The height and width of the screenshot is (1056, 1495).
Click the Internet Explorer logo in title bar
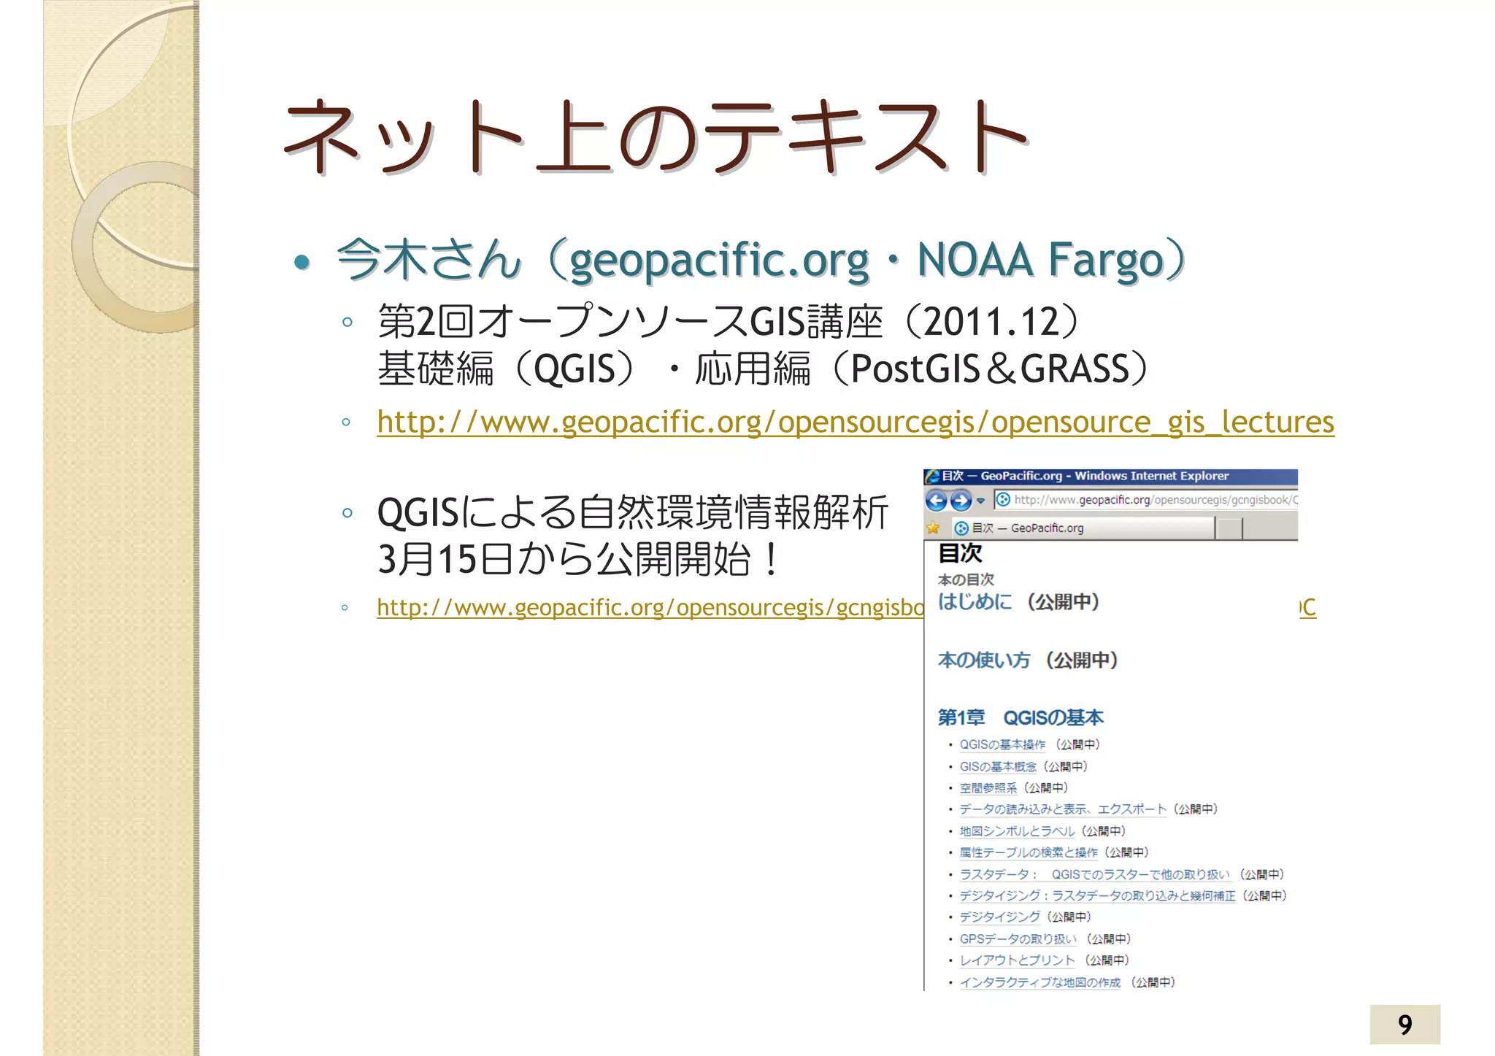click(x=932, y=477)
